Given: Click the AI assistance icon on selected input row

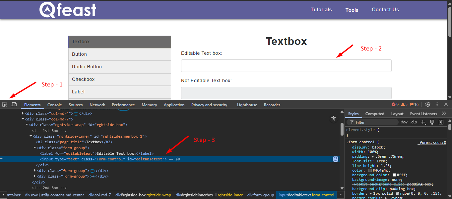Looking at the screenshot, I should [336, 159].
